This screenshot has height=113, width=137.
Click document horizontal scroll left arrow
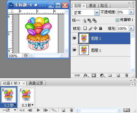[32, 56]
